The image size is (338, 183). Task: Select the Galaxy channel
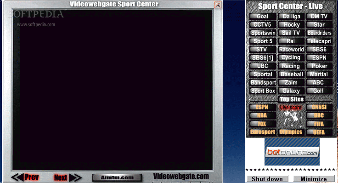tap(291, 91)
